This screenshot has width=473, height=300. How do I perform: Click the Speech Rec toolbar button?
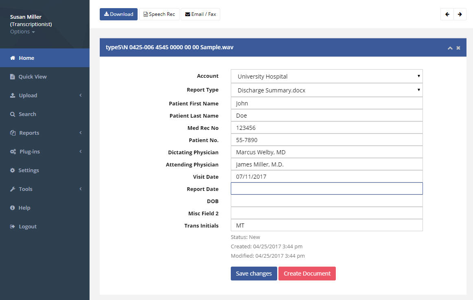coord(159,14)
